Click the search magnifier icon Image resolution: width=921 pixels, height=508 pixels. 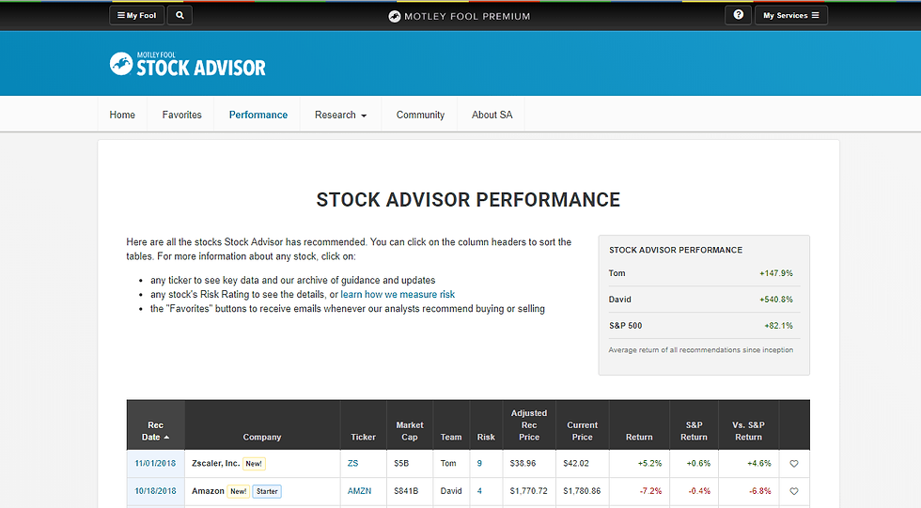tap(180, 15)
